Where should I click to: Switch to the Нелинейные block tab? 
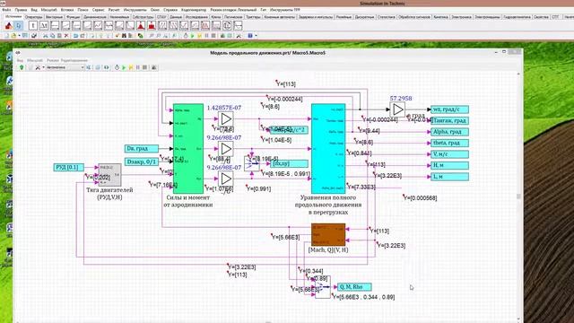119,17
